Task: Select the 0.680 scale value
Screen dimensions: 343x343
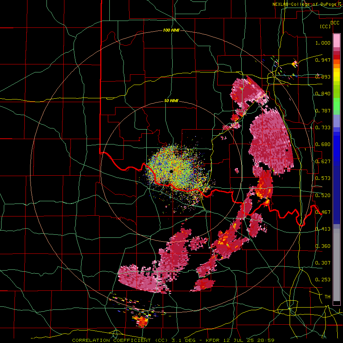Action: tap(323, 144)
